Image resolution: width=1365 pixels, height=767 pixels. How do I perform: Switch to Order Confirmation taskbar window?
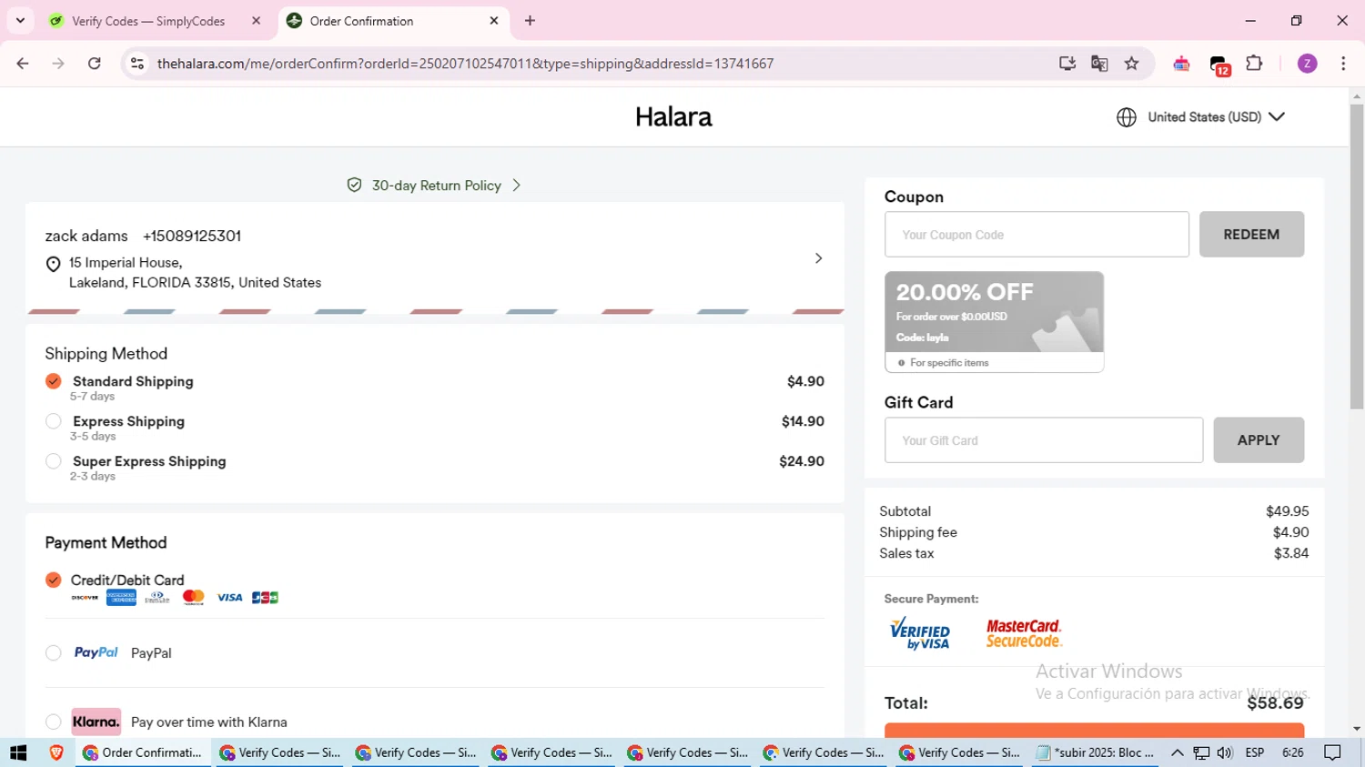(x=143, y=752)
